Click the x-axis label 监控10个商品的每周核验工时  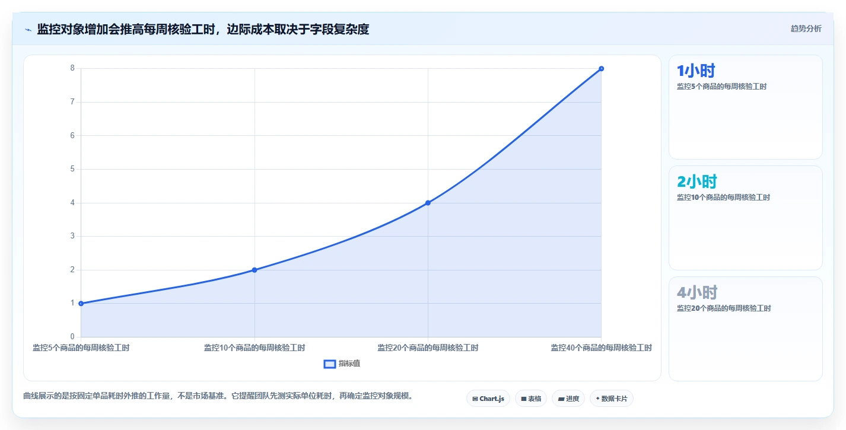[x=255, y=348]
